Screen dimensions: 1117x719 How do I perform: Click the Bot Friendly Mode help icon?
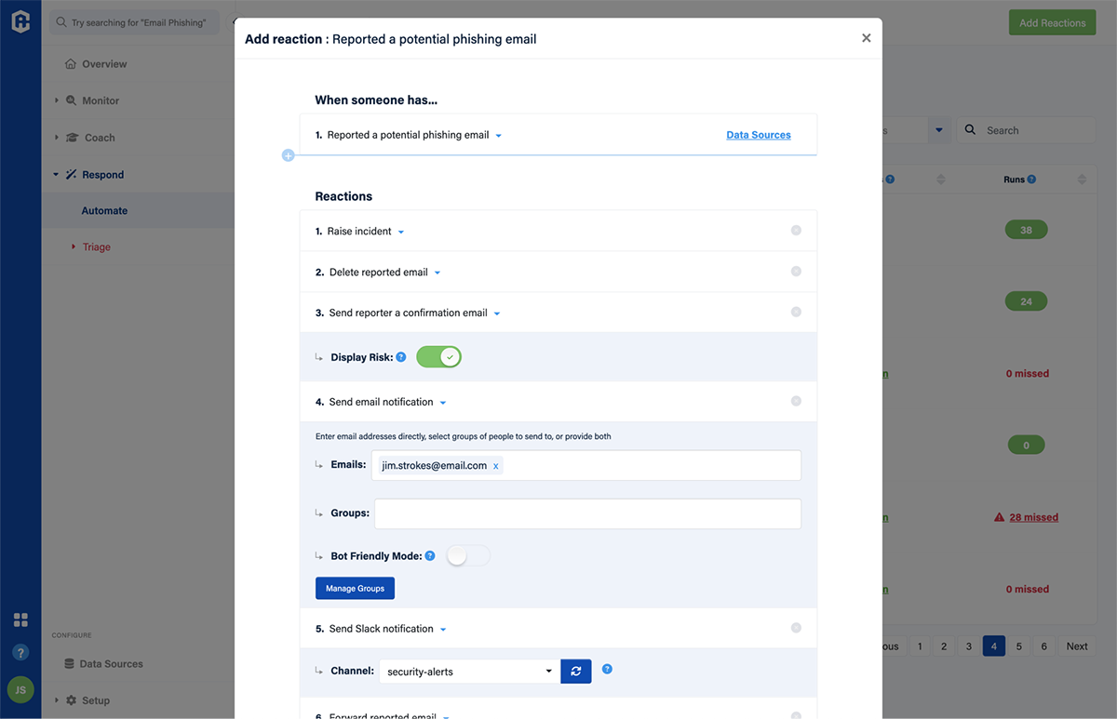(430, 556)
